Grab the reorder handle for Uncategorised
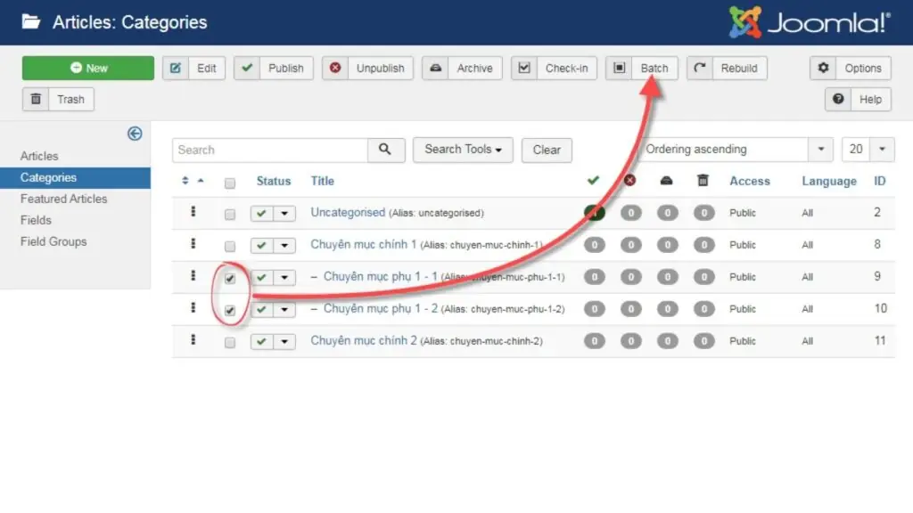Viewport: 913px width, 513px height. [193, 212]
